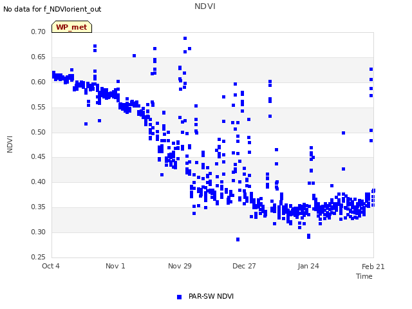The height and width of the screenshot is (309, 412).
Task: Click the 0.25 y-axis tick label
Action: tap(39, 257)
